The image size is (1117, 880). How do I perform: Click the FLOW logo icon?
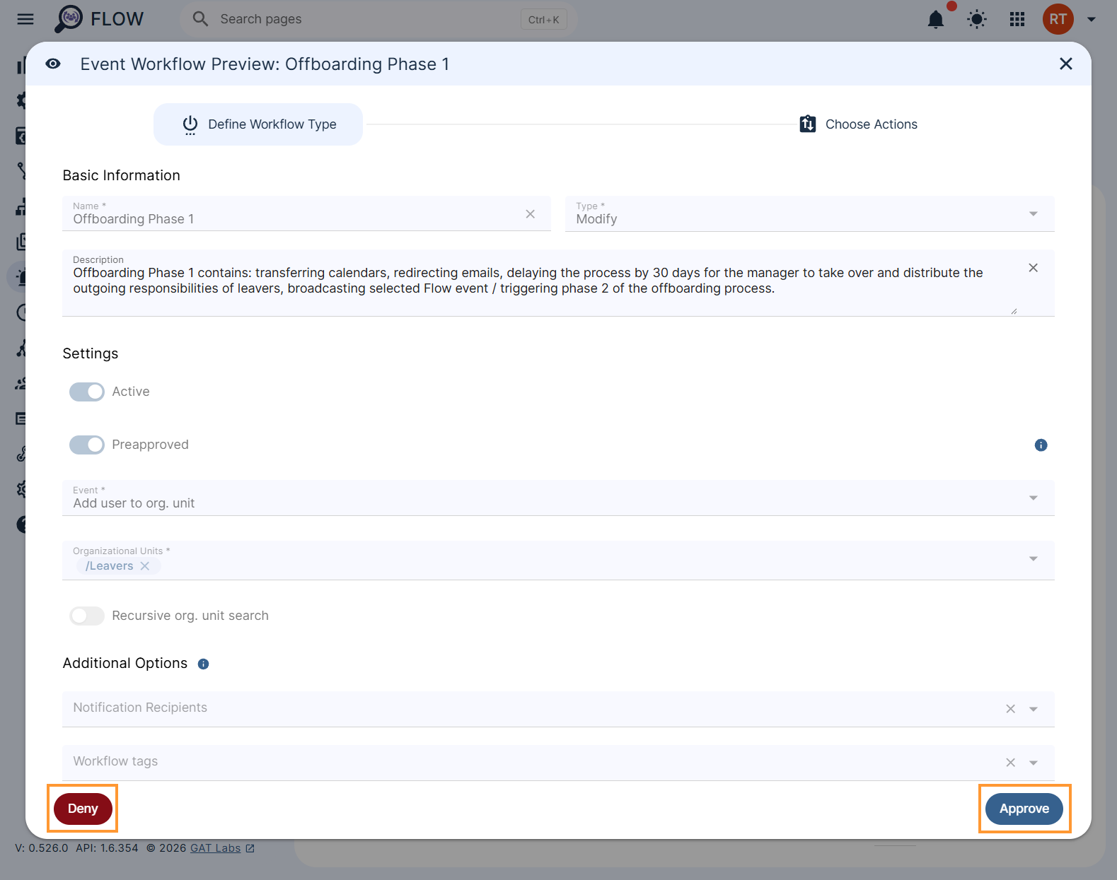click(69, 19)
